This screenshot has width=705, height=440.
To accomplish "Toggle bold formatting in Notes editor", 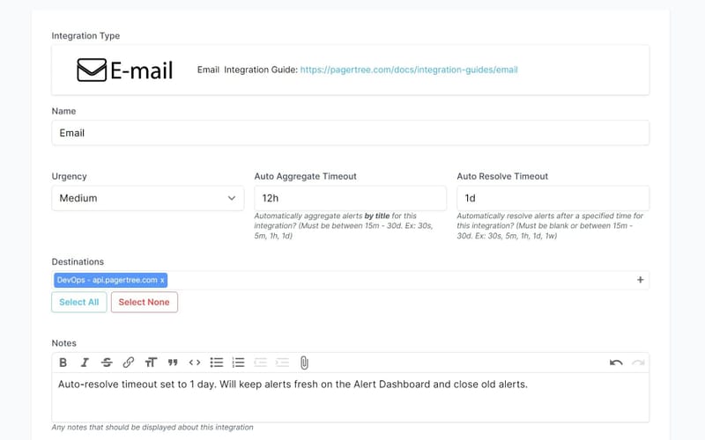I will click(x=63, y=363).
